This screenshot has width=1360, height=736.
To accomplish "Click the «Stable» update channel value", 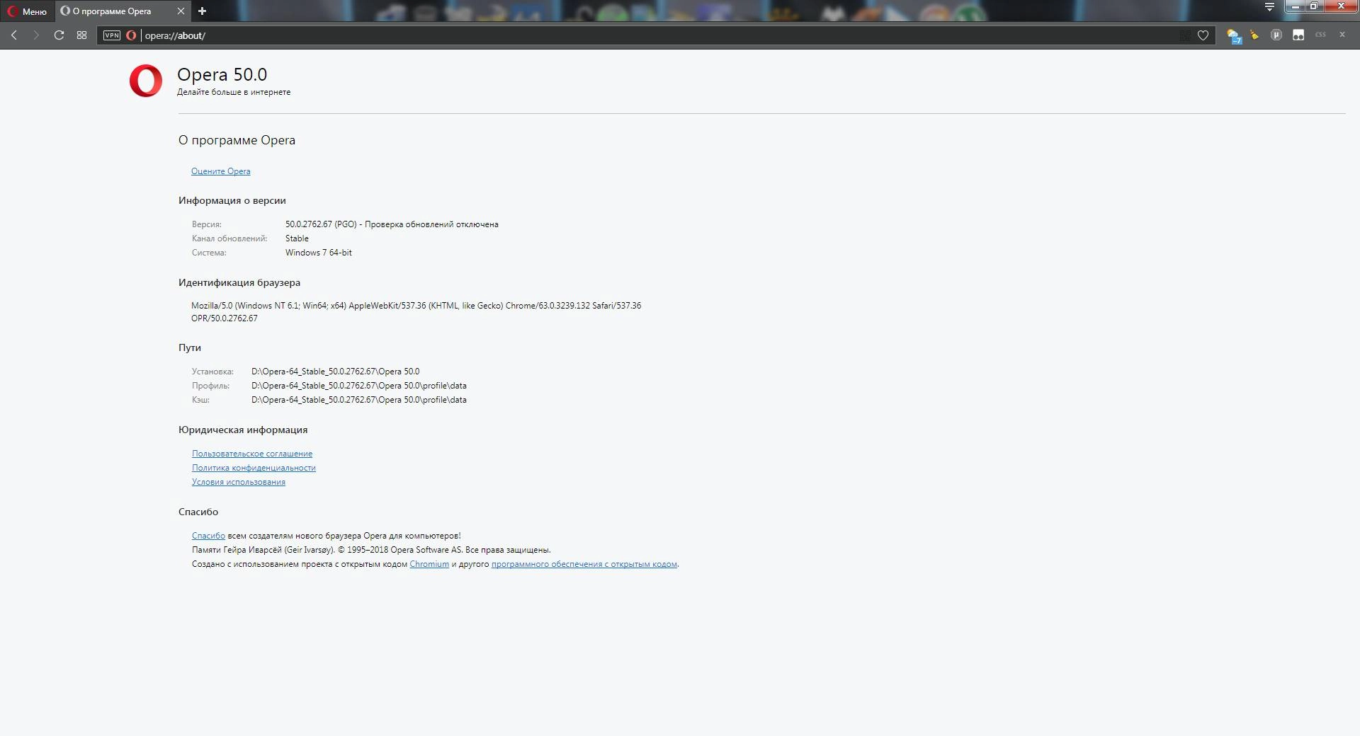I will (x=297, y=238).
